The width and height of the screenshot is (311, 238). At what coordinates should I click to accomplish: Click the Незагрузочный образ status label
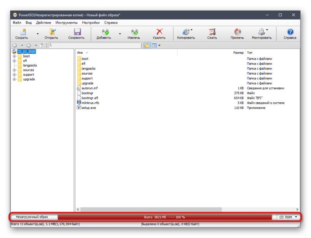[x=32, y=217]
